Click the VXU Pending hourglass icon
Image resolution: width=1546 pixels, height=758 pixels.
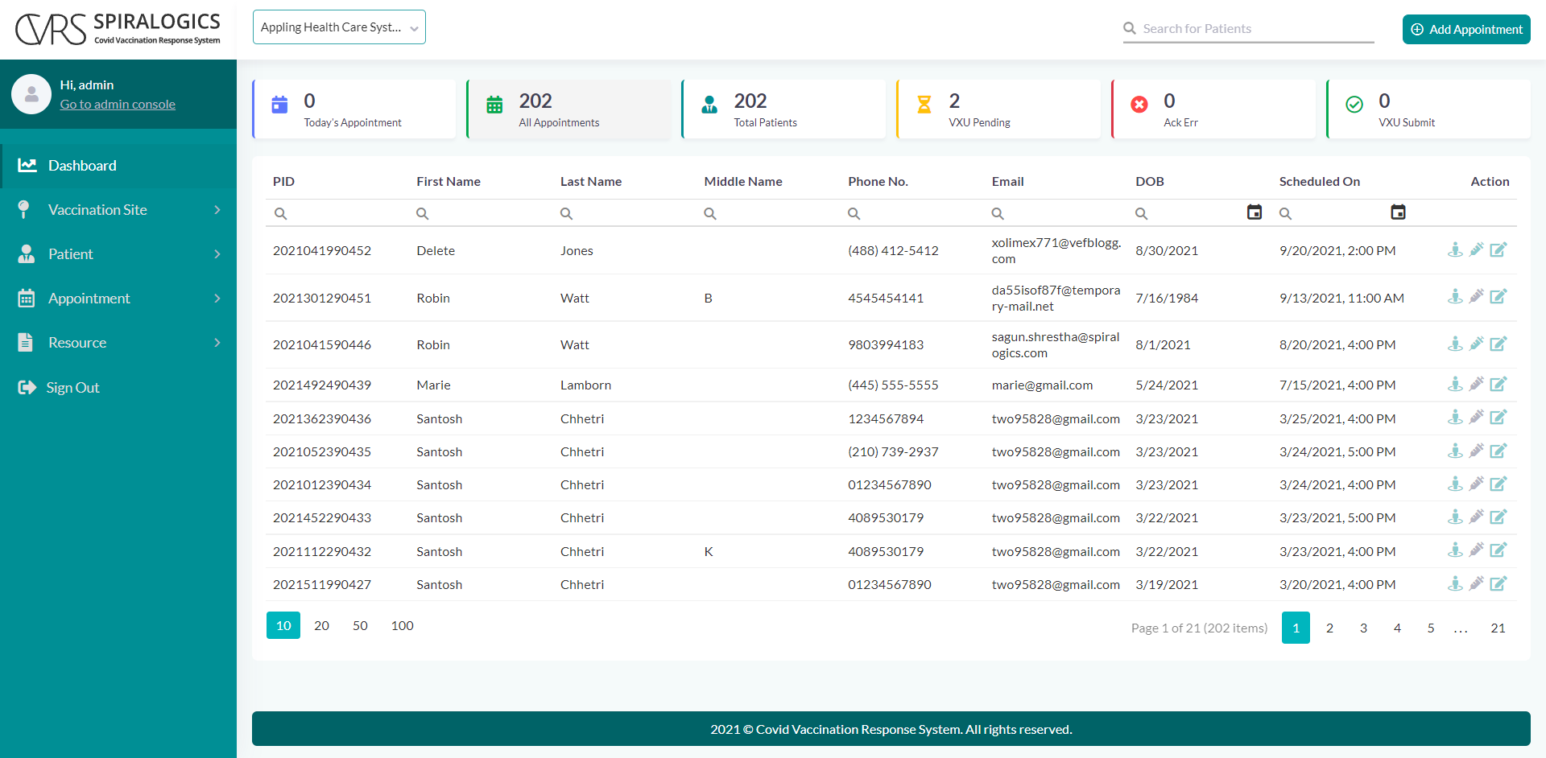click(924, 105)
